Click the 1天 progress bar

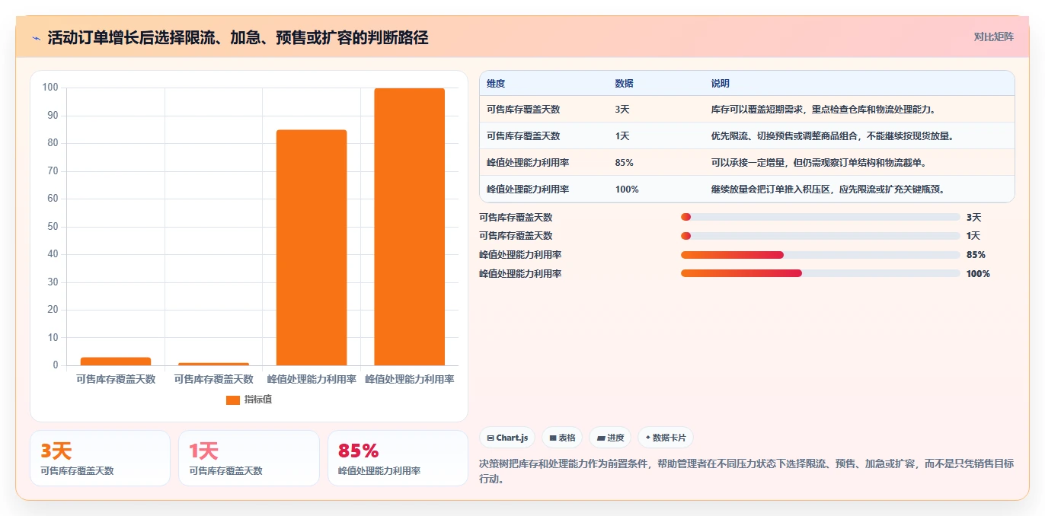point(820,236)
